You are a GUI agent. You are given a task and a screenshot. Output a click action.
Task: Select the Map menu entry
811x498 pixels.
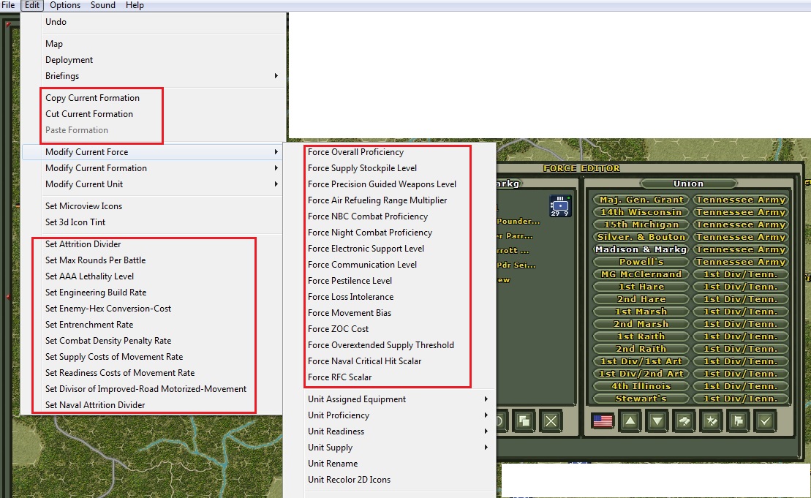54,44
